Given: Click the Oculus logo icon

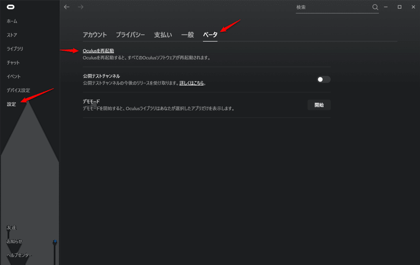Looking at the screenshot, I should click(10, 7).
